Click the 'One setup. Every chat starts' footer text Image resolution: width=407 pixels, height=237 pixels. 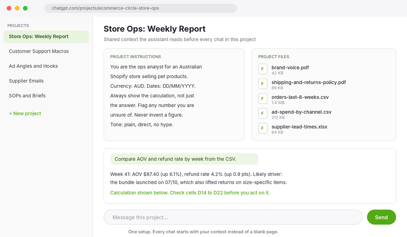(x=203, y=232)
